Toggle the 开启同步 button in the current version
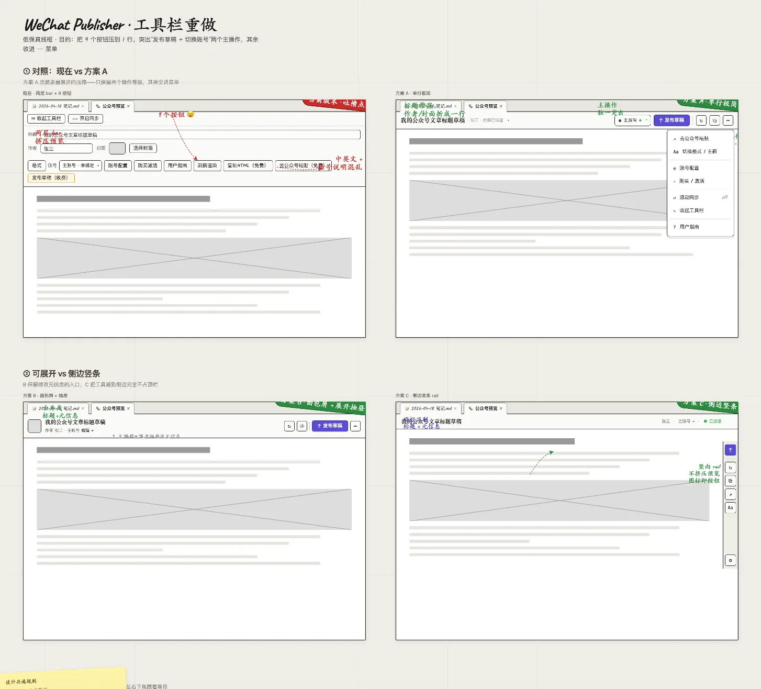 (85, 119)
